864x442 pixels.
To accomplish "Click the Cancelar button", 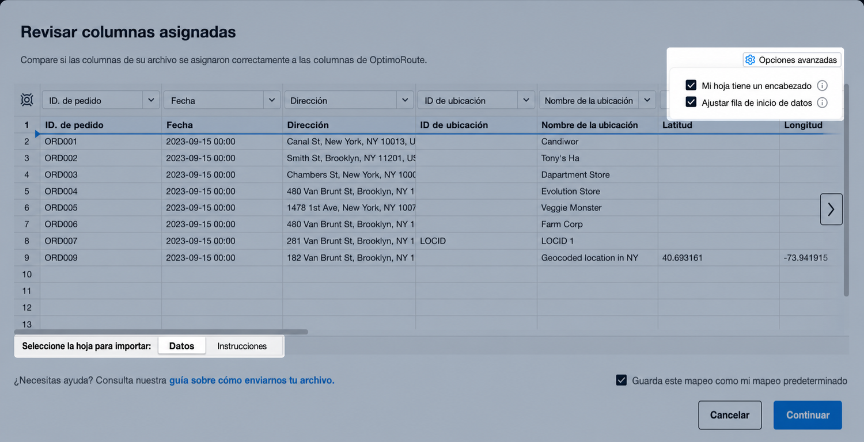I will click(730, 415).
